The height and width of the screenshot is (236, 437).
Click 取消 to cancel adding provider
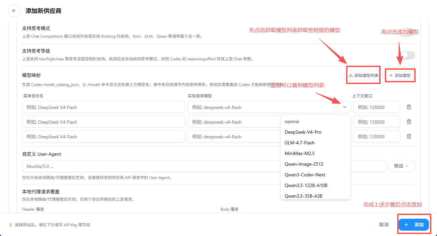[384, 225]
